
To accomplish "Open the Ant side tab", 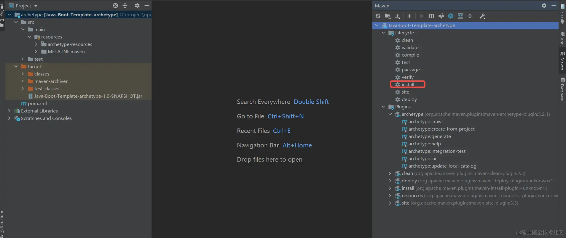I will point(562,38).
